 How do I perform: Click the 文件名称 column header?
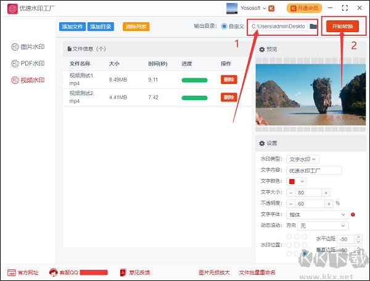[x=80, y=64]
